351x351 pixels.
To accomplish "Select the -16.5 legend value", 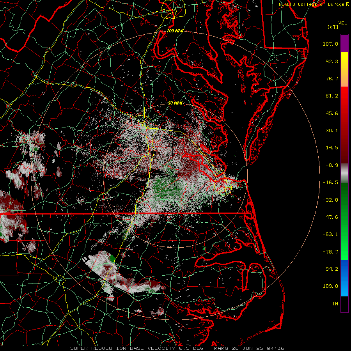I will click(x=330, y=183).
